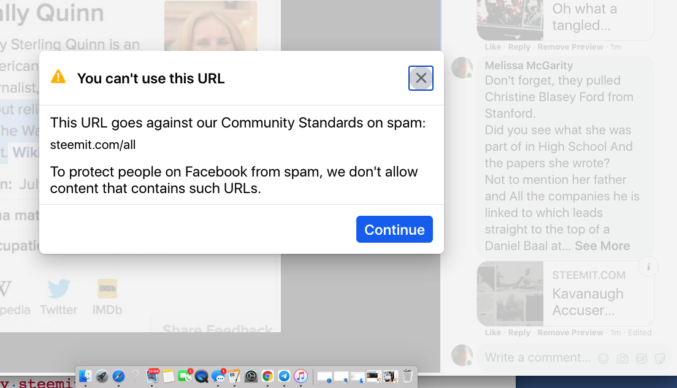Open the Trash in the dock
The width and height of the screenshot is (677, 388).
pyautogui.click(x=407, y=376)
